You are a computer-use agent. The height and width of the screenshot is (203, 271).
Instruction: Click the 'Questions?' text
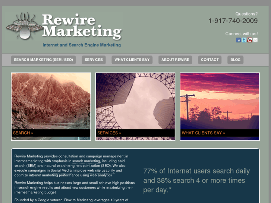[246, 14]
